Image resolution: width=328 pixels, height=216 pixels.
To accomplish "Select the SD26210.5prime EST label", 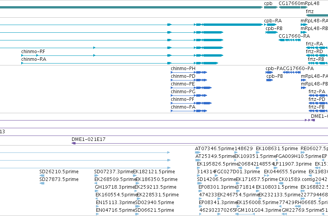I will click(59, 172).
